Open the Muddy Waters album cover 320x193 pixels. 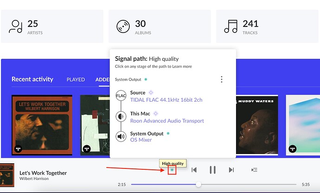point(257,125)
